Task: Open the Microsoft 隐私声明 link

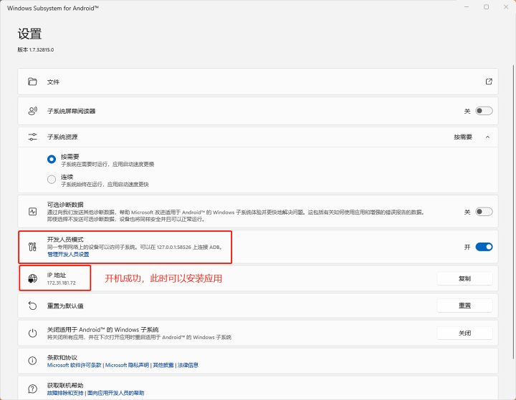Action: coord(127,365)
